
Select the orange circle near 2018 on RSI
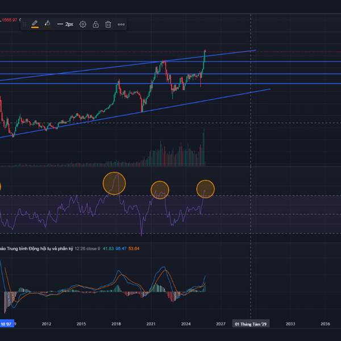pyautogui.click(x=114, y=184)
